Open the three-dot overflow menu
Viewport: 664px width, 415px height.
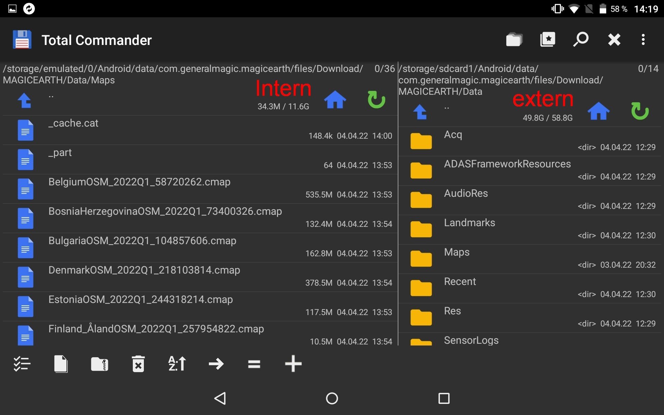click(643, 39)
